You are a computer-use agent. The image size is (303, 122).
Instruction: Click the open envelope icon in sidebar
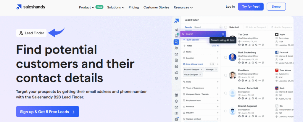(176, 66)
